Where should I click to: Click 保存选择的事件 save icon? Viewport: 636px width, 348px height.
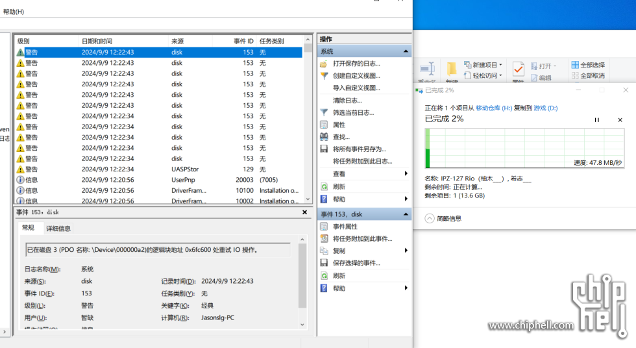point(324,263)
